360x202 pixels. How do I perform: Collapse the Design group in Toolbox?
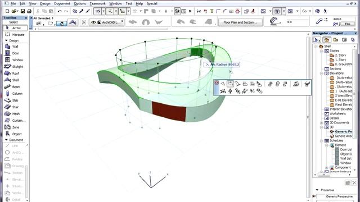pyautogui.click(x=6, y=40)
